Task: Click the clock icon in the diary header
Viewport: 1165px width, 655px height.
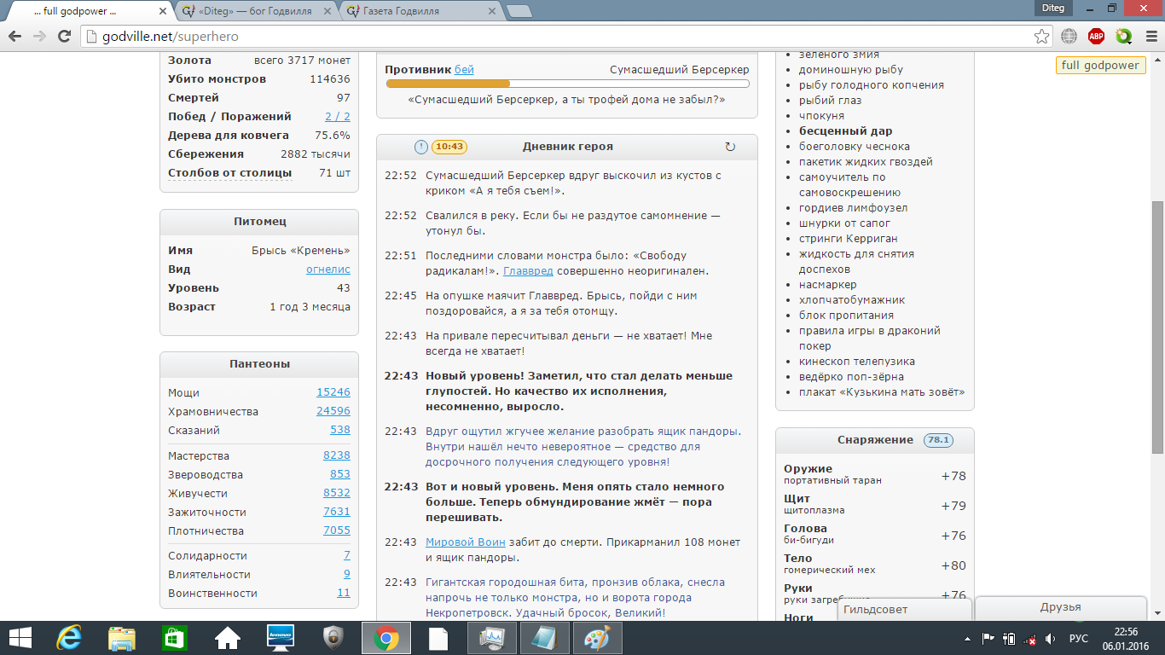Action: click(x=421, y=147)
